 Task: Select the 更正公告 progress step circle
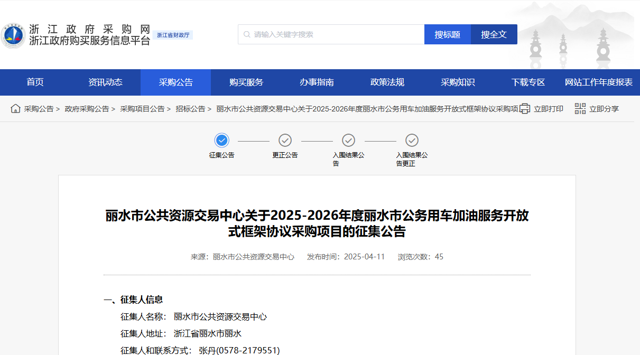(x=285, y=141)
